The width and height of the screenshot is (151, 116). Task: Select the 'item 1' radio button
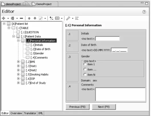tap(85, 64)
